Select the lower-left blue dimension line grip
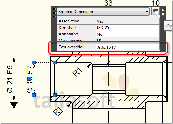173x124 pixels. coord(34,95)
